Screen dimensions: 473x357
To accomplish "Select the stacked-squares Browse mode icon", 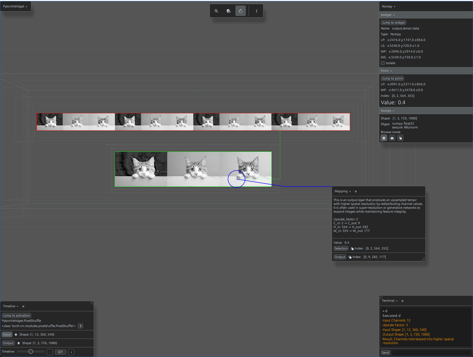I will (400, 138).
